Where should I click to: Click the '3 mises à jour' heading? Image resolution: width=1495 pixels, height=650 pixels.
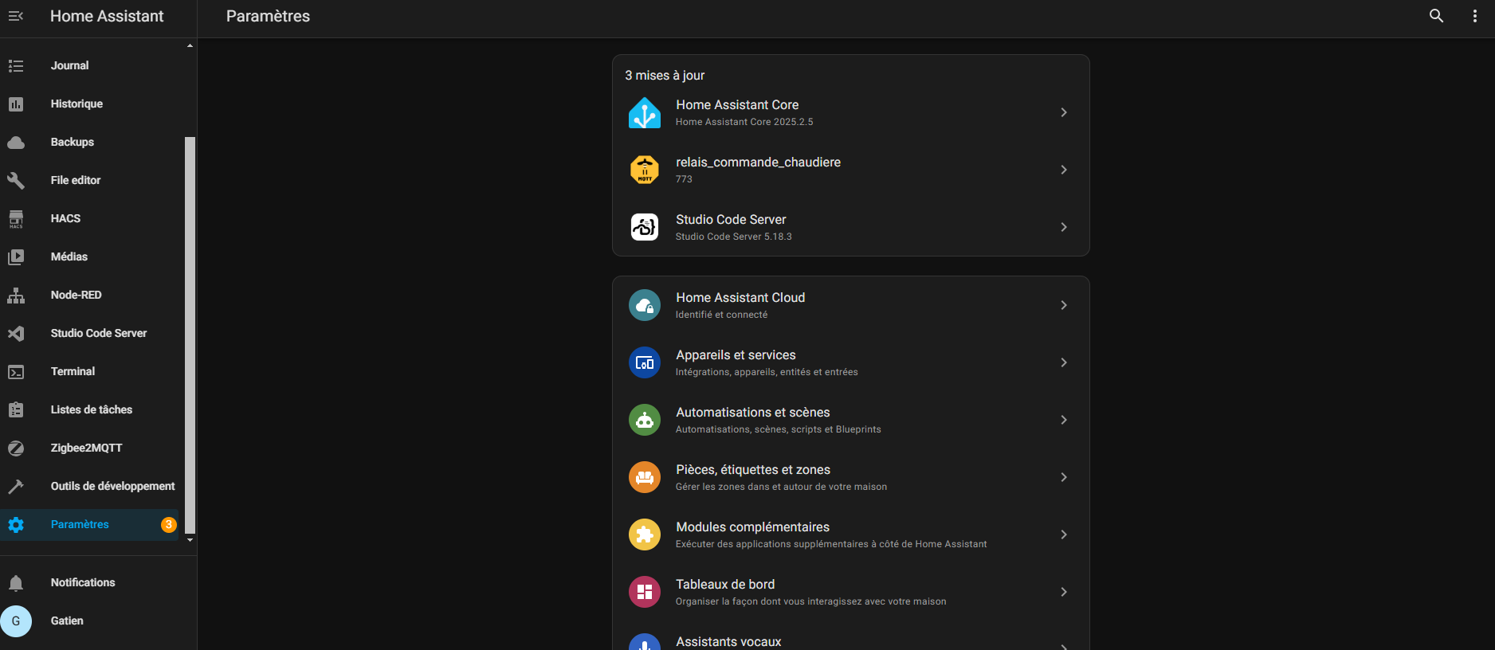[x=665, y=76]
